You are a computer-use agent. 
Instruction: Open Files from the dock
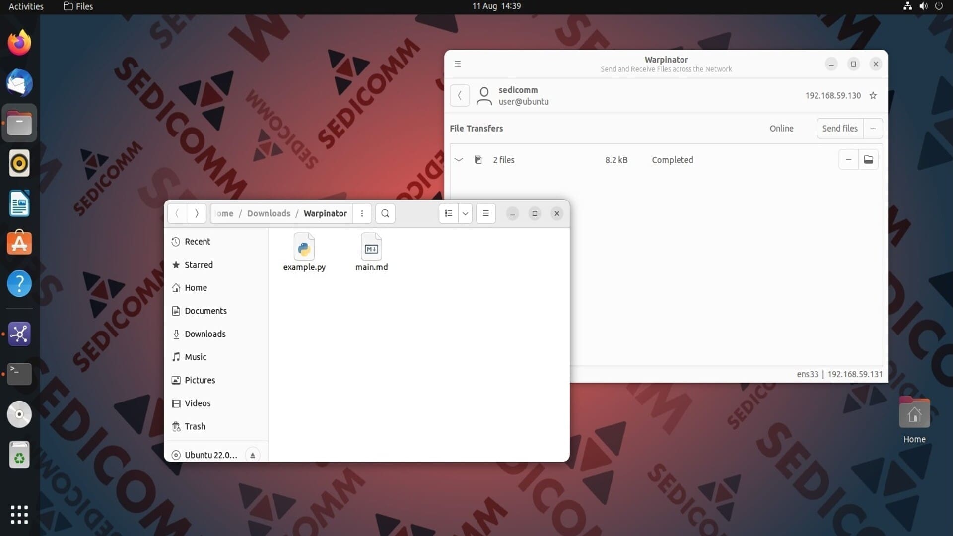(x=19, y=123)
